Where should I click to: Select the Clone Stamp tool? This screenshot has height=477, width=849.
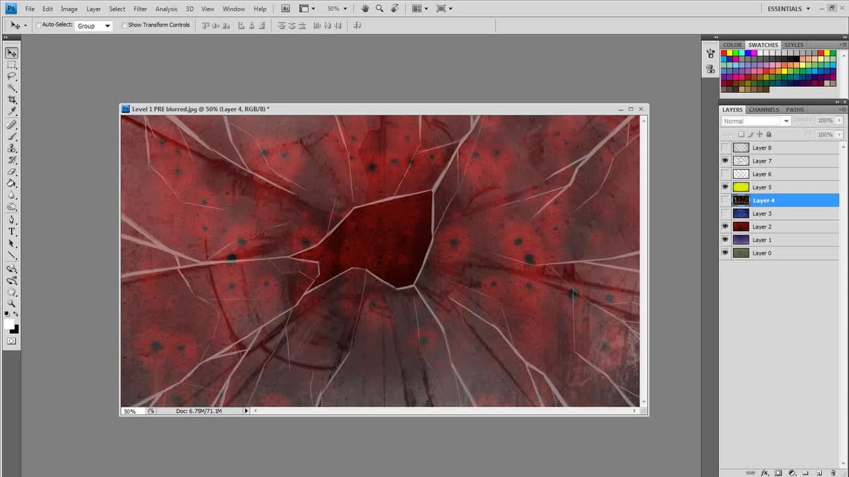tap(12, 148)
